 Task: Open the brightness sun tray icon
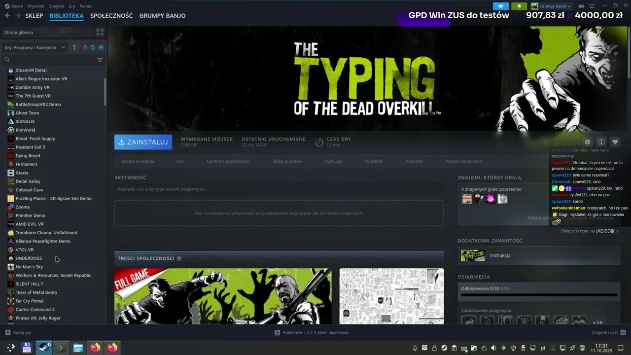[503, 348]
